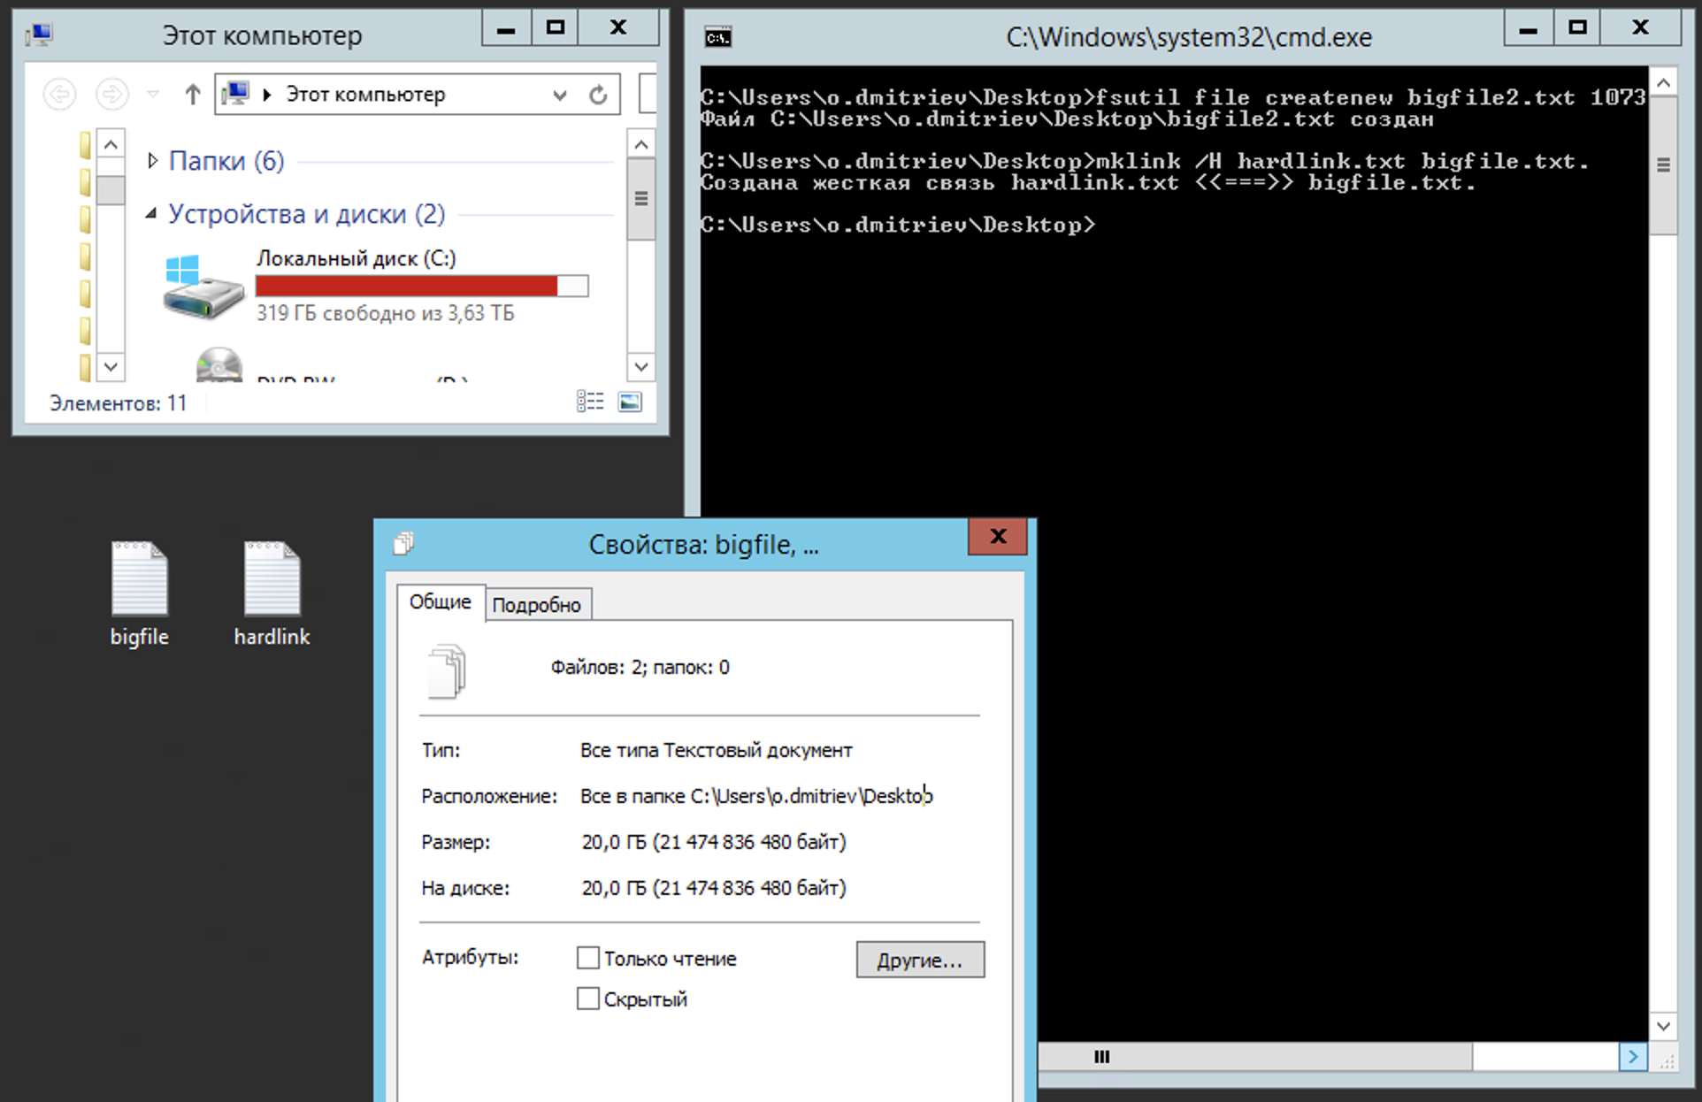Enable the Скрытый attribute checkbox
This screenshot has width=1702, height=1102.
[x=588, y=999]
